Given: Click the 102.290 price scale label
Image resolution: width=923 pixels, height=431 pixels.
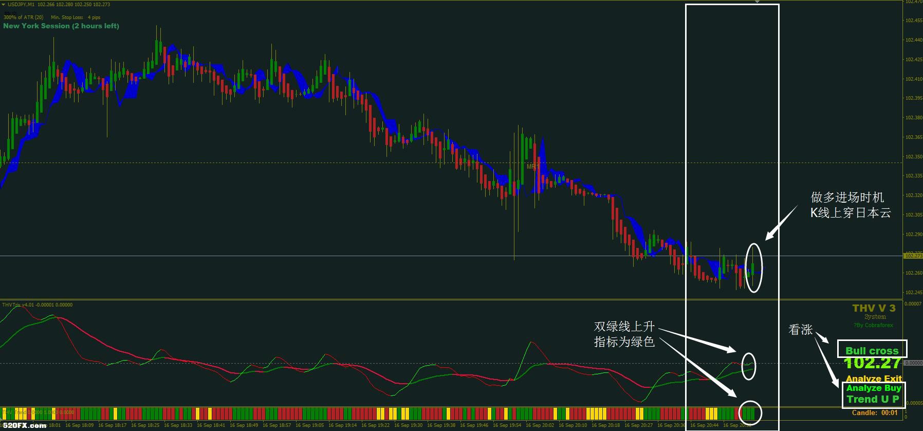Looking at the screenshot, I should 913,235.
